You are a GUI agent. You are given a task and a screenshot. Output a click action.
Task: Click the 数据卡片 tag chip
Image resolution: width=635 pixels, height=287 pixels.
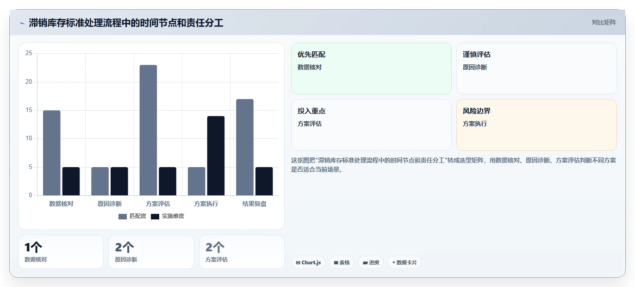click(x=405, y=262)
